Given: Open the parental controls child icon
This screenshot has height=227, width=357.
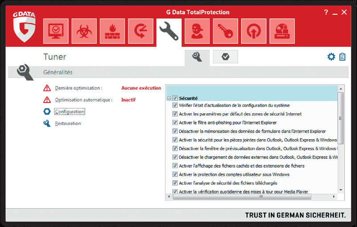Looking at the screenshot, I should coord(197,31).
